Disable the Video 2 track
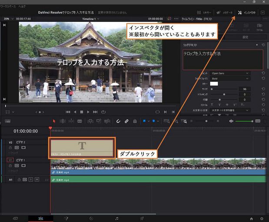This screenshot has width=269, height=222. [x=23, y=148]
